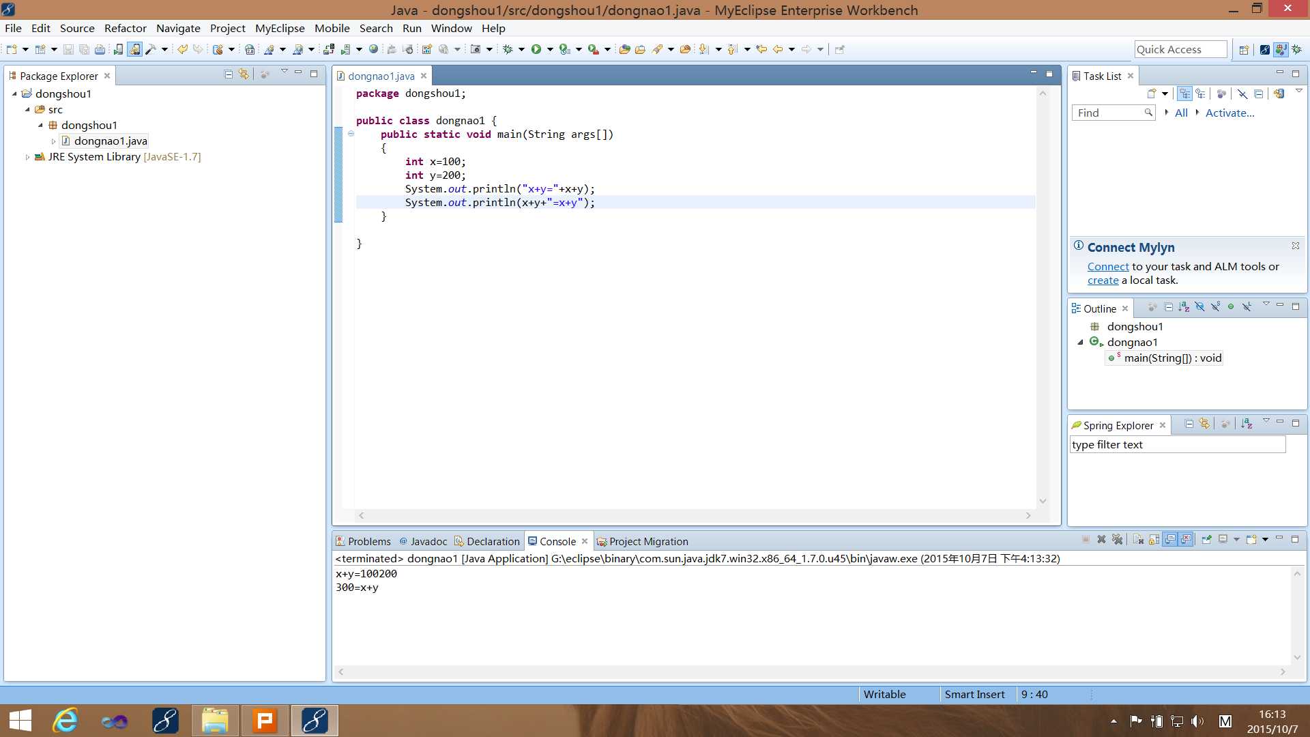Expand the src folder in Package Explorer

27,109
